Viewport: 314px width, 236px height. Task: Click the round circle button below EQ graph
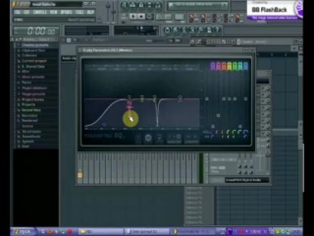pos(149,137)
